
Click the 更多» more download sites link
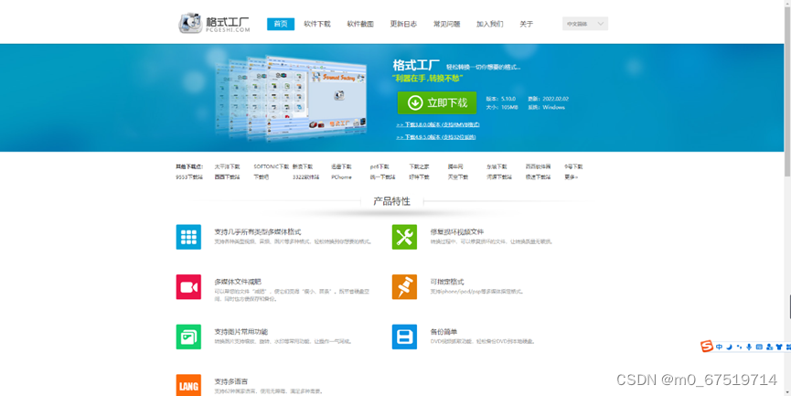571,177
